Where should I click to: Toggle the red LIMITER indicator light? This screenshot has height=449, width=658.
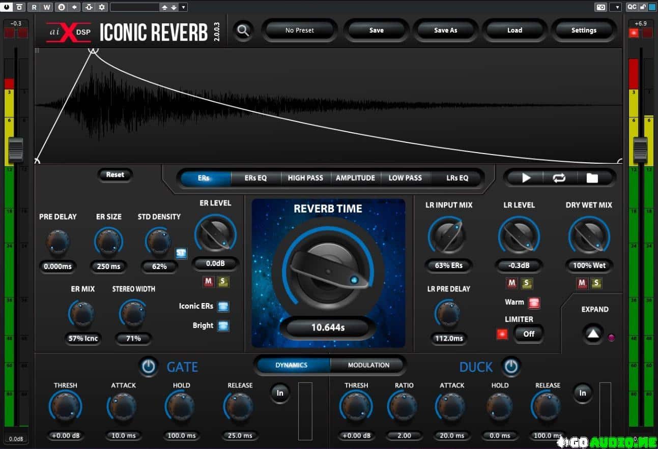tap(502, 334)
